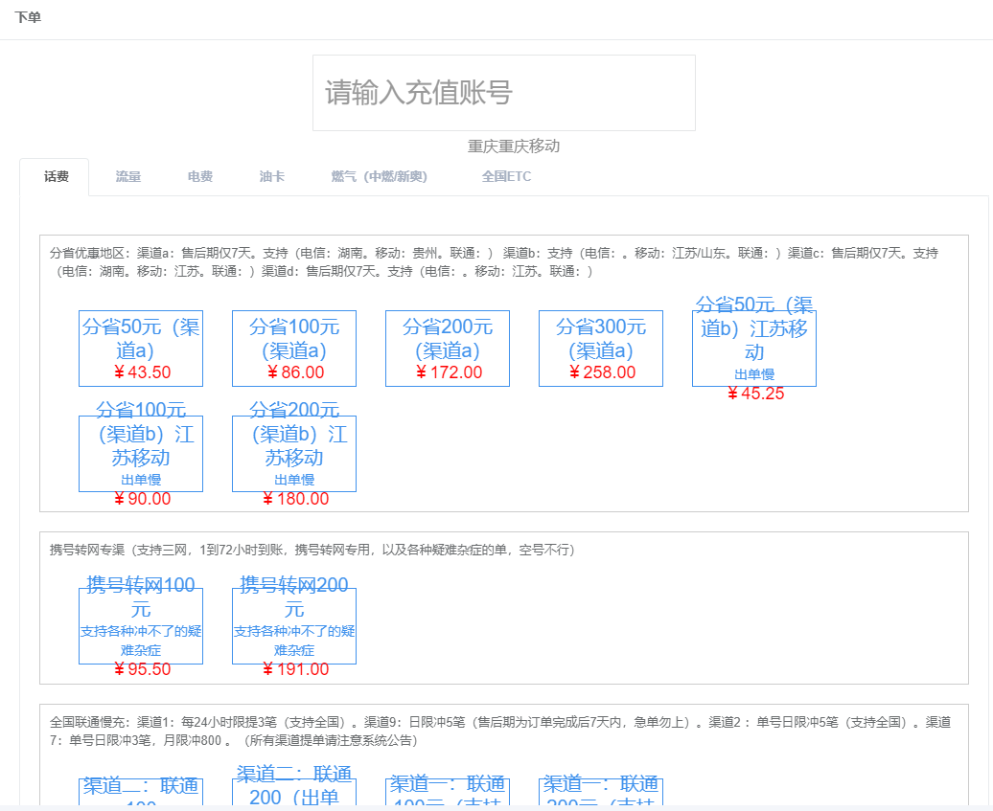Select 分省100元 (渠道b) 江苏移动 option
This screenshot has height=811, width=993.
[141, 454]
